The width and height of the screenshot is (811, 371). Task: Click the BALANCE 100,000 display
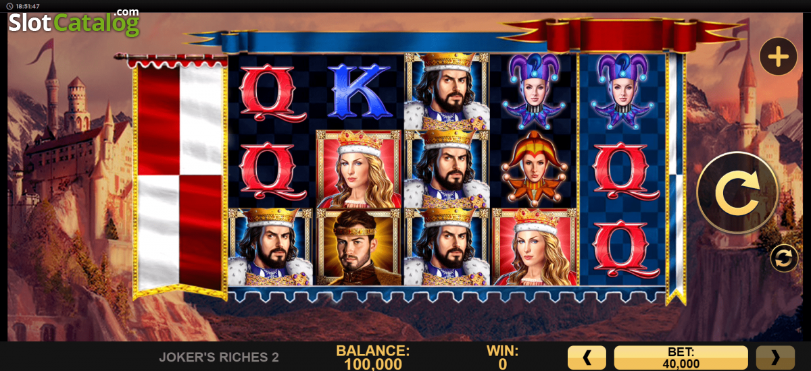372,358
